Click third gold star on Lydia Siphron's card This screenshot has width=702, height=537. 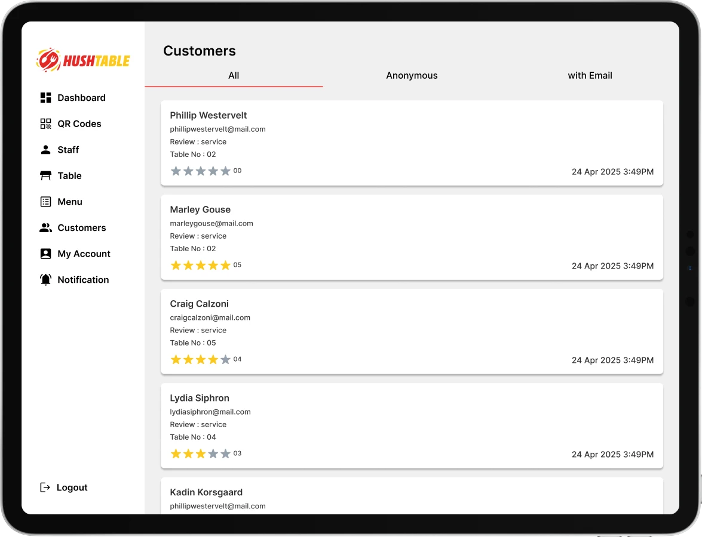coord(201,454)
